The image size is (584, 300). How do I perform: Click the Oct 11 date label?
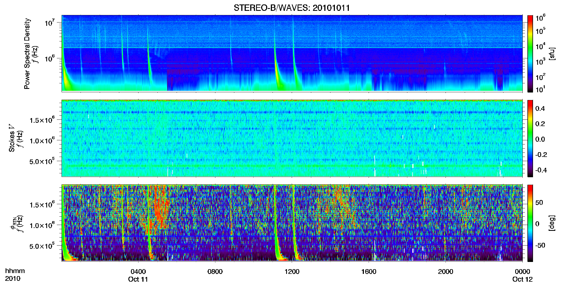(138, 279)
